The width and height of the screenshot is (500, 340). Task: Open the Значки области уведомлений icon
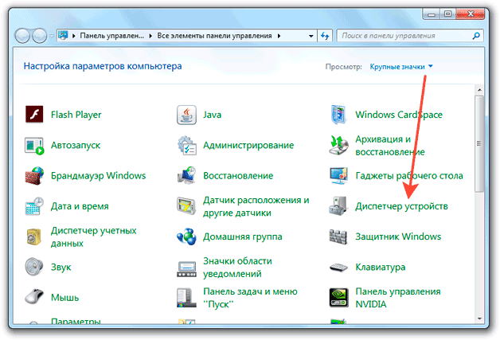186,269
